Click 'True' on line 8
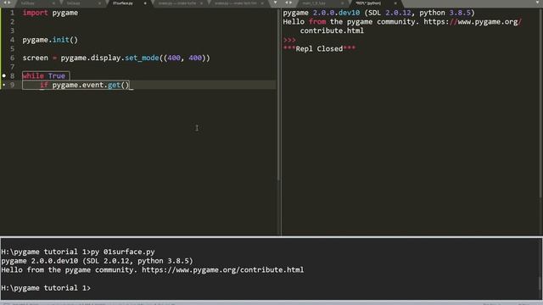This screenshot has height=305, width=543. pos(57,75)
